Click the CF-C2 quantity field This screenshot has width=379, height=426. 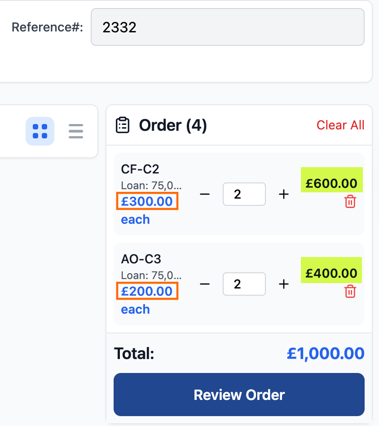click(x=244, y=194)
